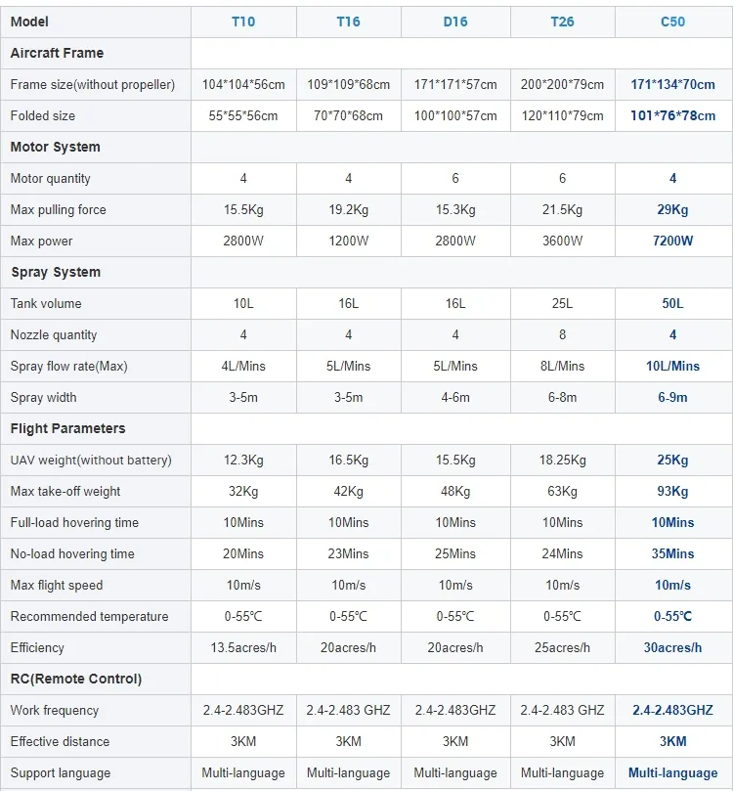Click the Motor System section heading
Image resolution: width=733 pixels, height=791 pixels.
[55, 147]
